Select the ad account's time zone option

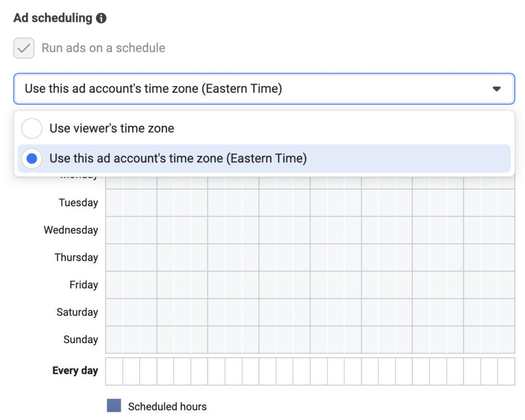point(31,158)
